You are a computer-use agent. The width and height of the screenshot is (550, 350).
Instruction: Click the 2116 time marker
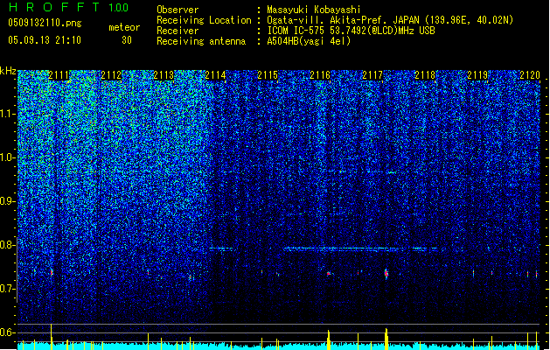320,75
